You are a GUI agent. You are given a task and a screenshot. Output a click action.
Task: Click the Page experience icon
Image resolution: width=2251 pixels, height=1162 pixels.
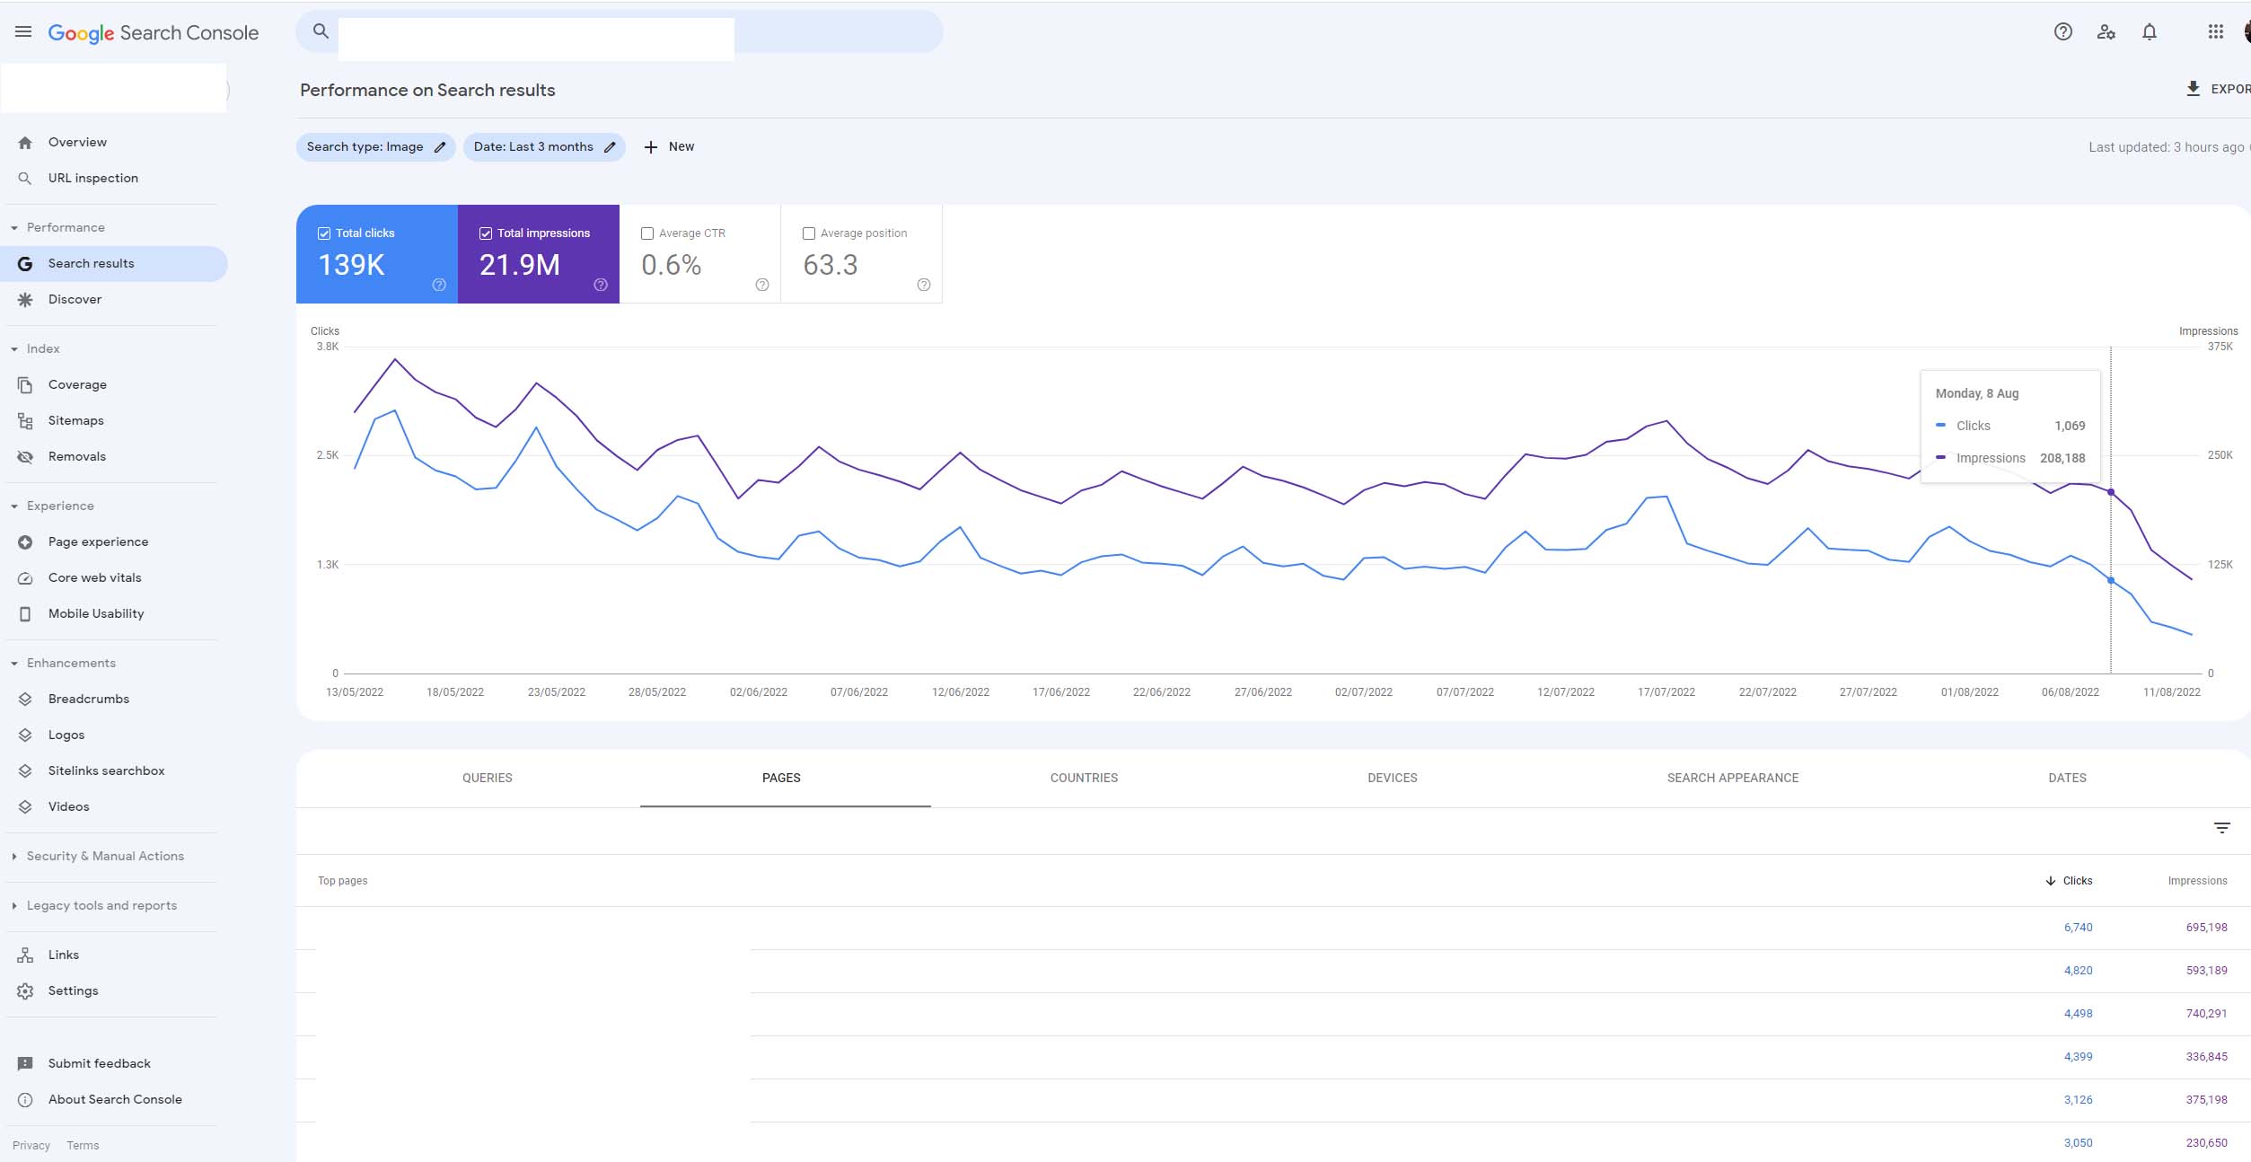coord(25,542)
